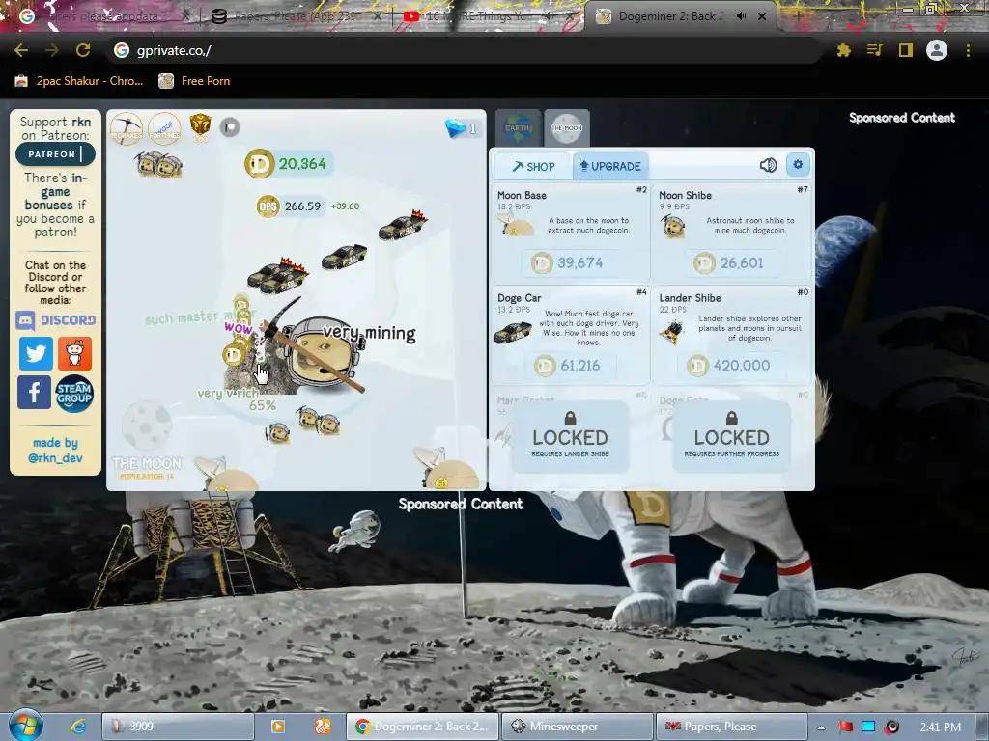Click the locked card requiring further progress
The height and width of the screenshot is (741, 989).
[732, 437]
